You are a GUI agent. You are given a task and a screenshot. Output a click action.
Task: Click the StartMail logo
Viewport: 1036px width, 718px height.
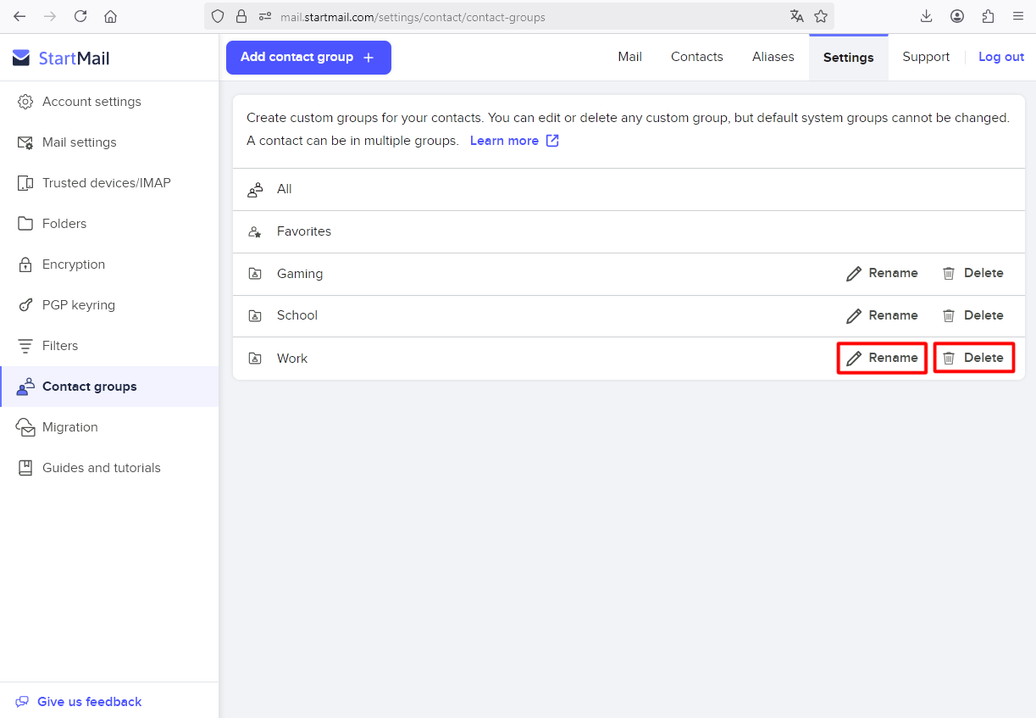pyautogui.click(x=61, y=58)
